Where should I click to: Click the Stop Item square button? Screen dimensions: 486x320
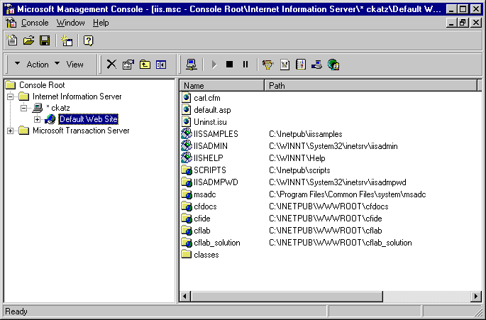point(229,65)
